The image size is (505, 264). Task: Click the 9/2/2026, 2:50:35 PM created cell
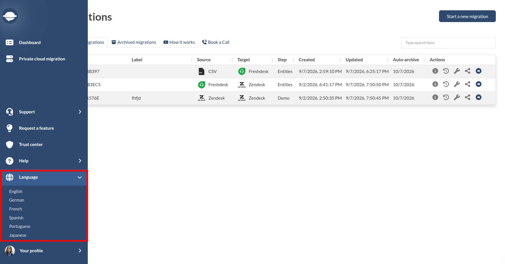tap(320, 98)
